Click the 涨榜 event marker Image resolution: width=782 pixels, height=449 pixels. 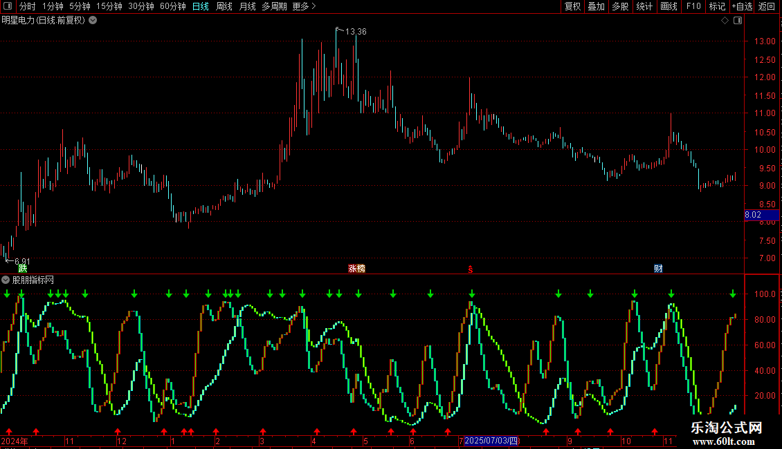point(356,269)
